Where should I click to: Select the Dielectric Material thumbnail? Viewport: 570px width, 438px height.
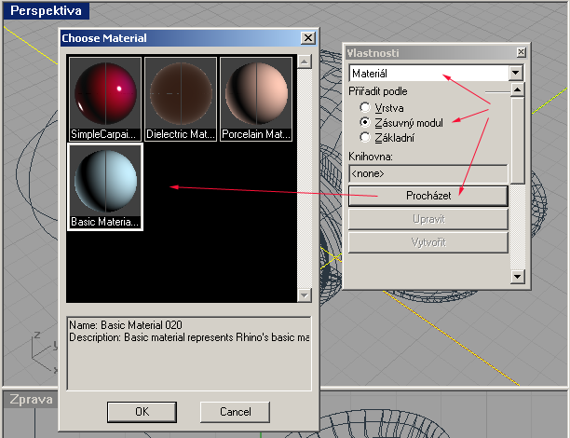coord(180,99)
